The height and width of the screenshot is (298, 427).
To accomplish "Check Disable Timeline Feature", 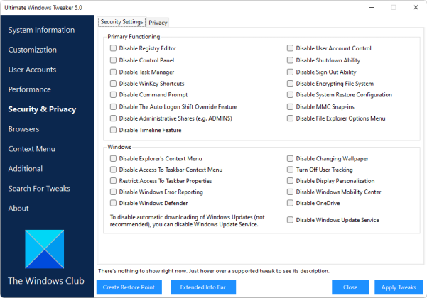I will coord(113,130).
